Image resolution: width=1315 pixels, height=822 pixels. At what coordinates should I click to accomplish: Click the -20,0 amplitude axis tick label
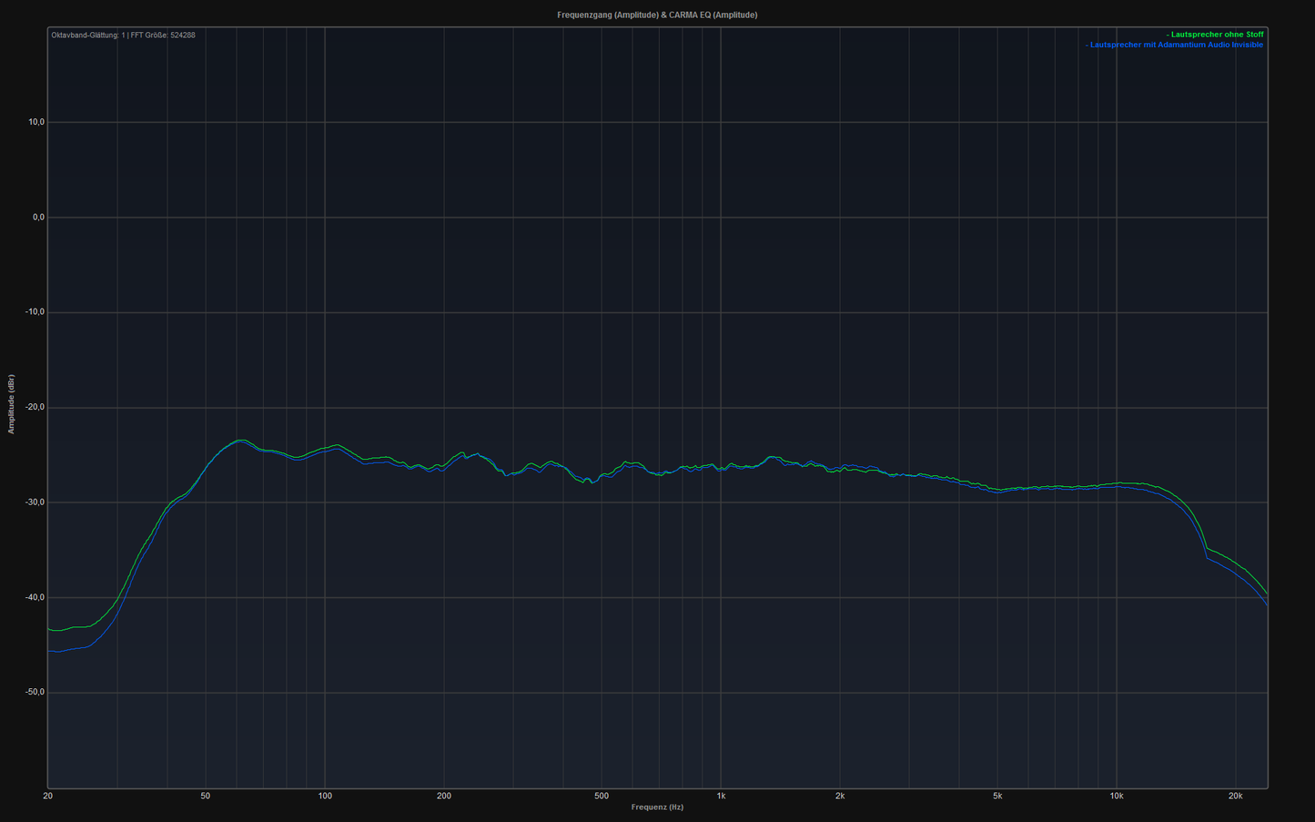pos(35,408)
